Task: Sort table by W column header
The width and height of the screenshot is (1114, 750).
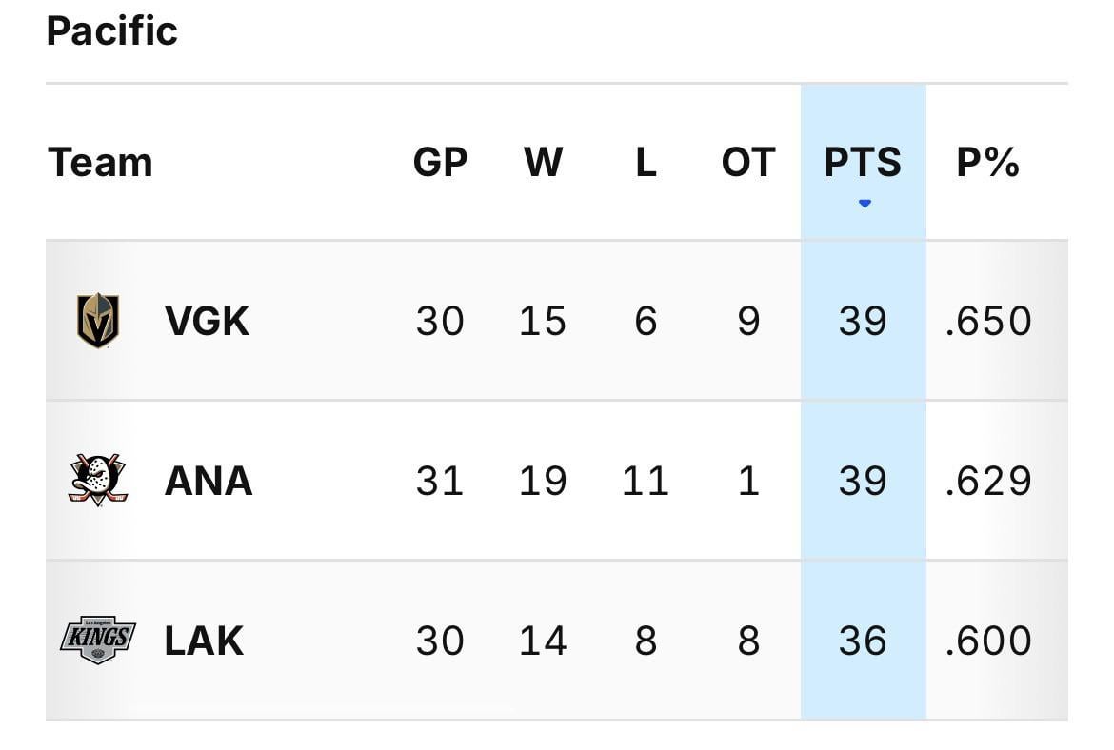Action: coord(543,163)
